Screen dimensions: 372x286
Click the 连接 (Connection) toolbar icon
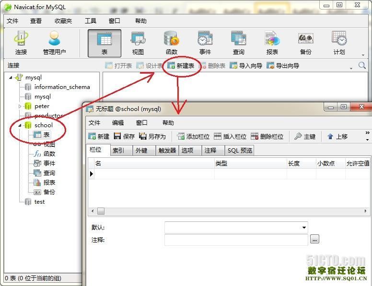pyautogui.click(x=21, y=43)
